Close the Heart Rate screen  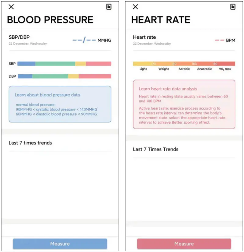[x=136, y=7]
